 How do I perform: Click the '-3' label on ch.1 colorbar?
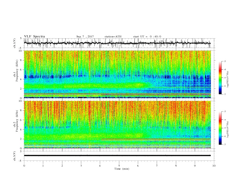pyautogui.click(x=224, y=61)
